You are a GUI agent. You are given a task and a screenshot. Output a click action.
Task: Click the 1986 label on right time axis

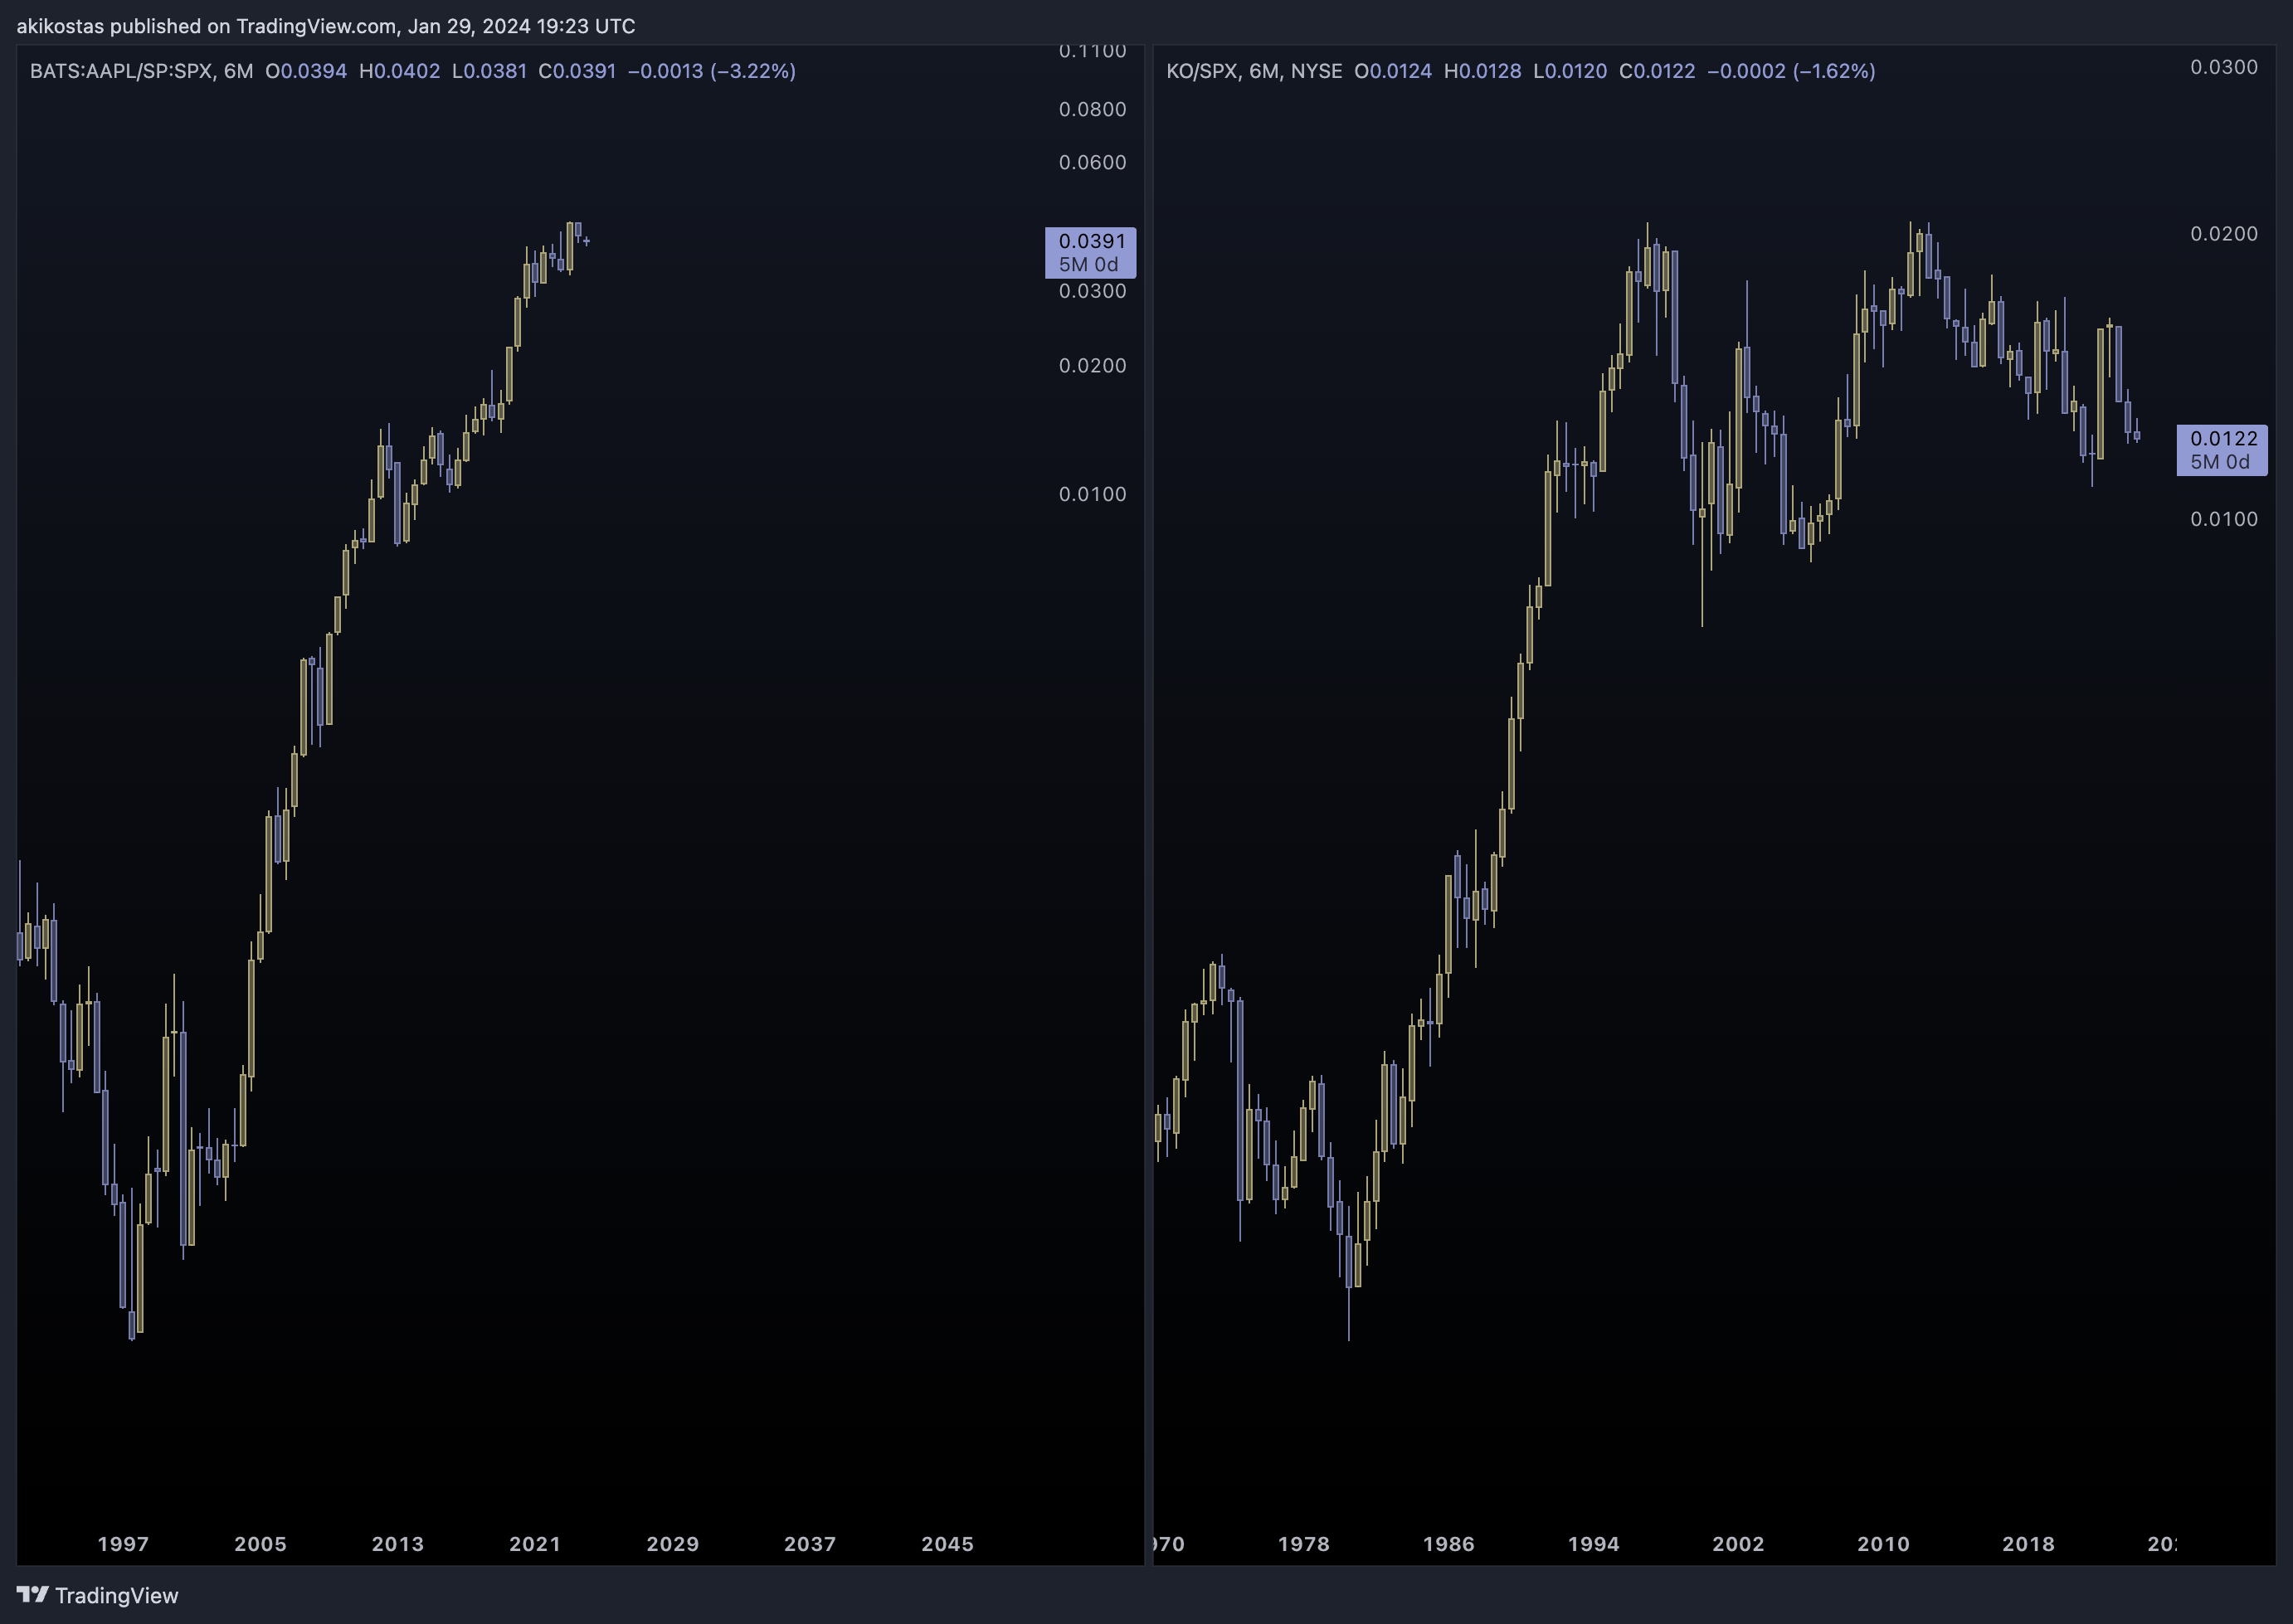coord(1448,1543)
